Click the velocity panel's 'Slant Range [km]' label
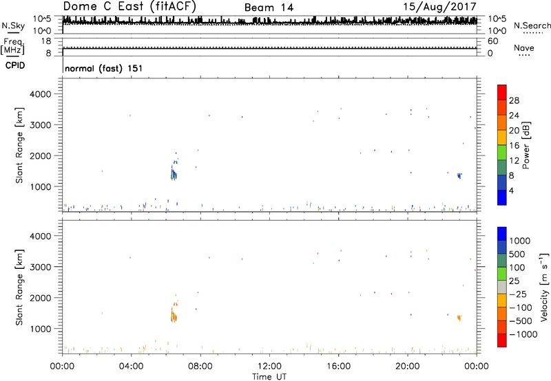The height and width of the screenshot is (381, 551). pos(19,287)
